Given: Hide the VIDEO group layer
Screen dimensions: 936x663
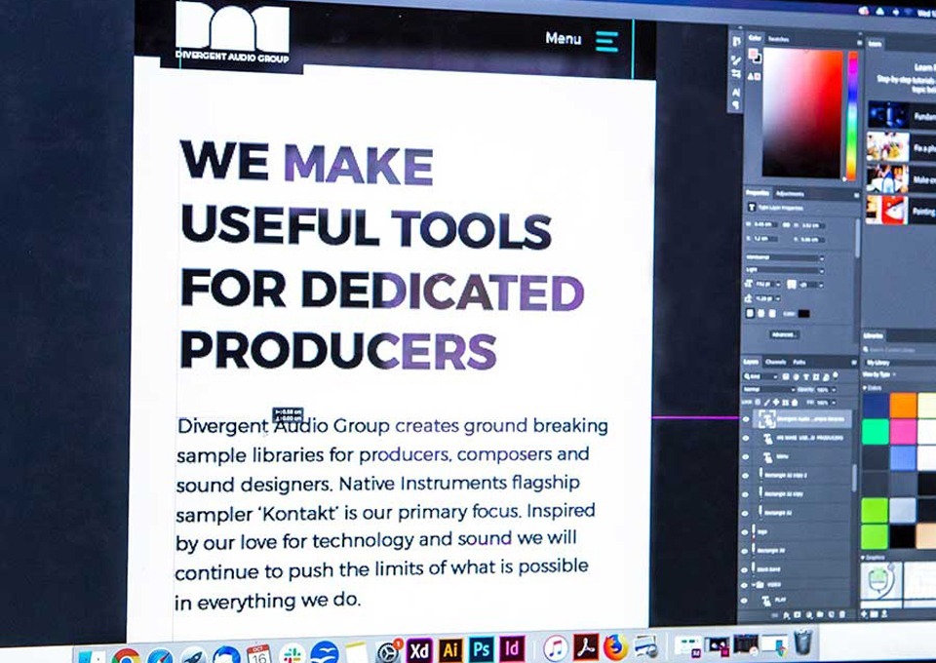Looking at the screenshot, I should tap(744, 585).
